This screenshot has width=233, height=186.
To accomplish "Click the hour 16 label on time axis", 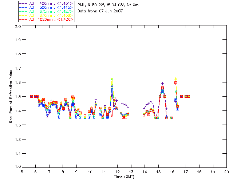I will pos(172,172).
